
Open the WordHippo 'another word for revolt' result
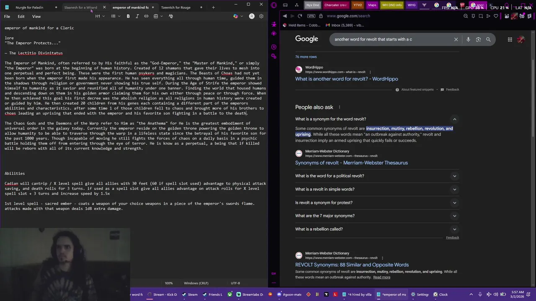346,79
